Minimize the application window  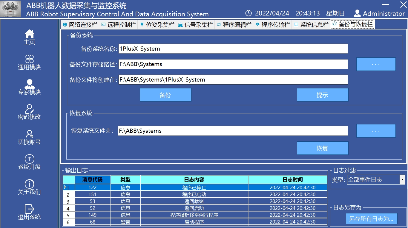coord(385,4)
